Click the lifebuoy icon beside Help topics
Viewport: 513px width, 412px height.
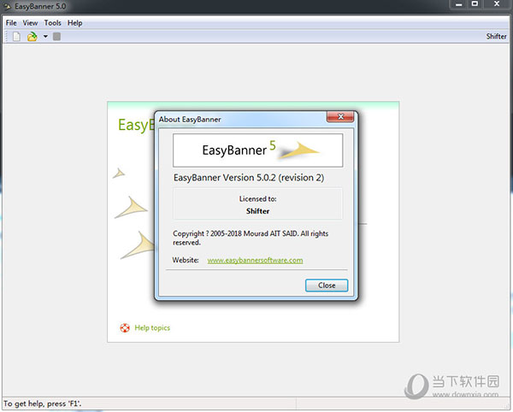[125, 327]
